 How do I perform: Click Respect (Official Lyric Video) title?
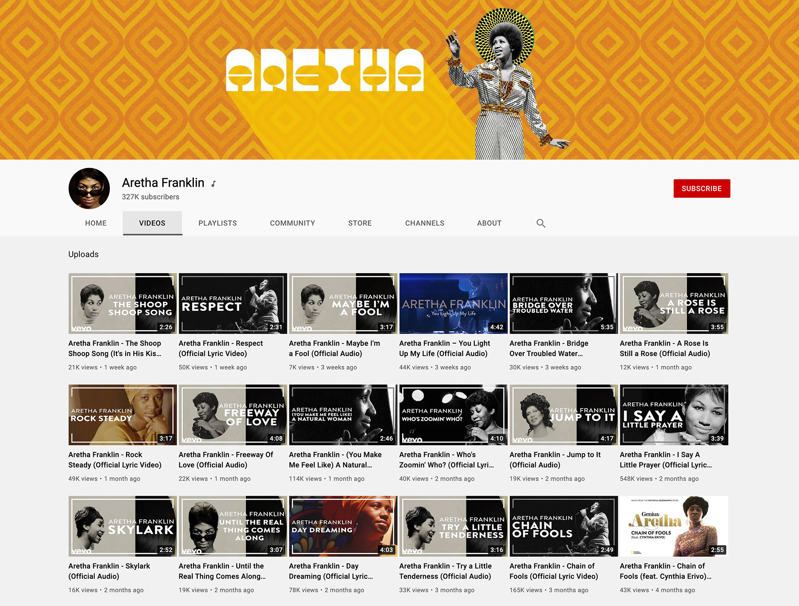click(221, 348)
